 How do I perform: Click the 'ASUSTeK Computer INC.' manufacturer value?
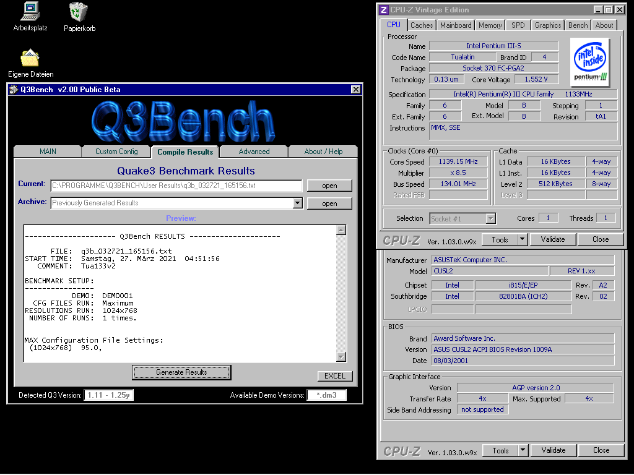(523, 260)
